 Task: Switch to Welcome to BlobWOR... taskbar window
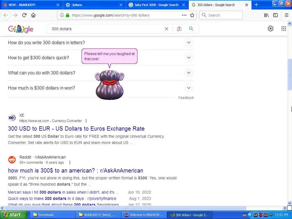(144, 215)
